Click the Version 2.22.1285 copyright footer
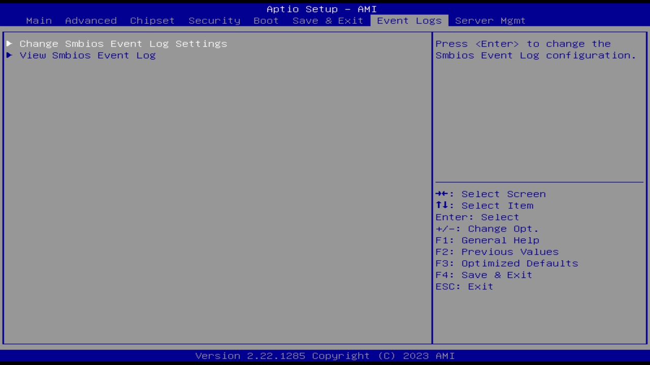 point(325,356)
